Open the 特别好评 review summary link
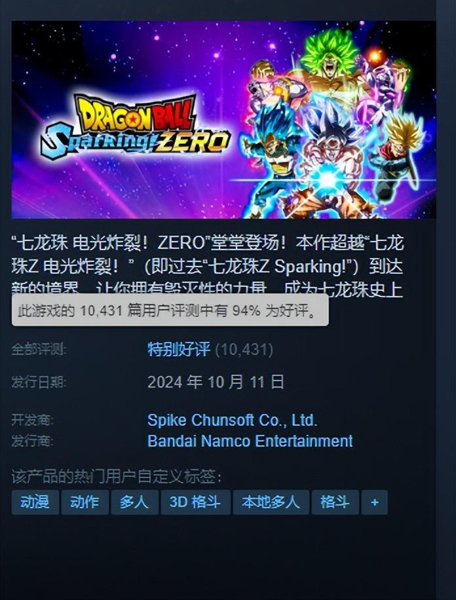The image size is (456, 600). 179,349
